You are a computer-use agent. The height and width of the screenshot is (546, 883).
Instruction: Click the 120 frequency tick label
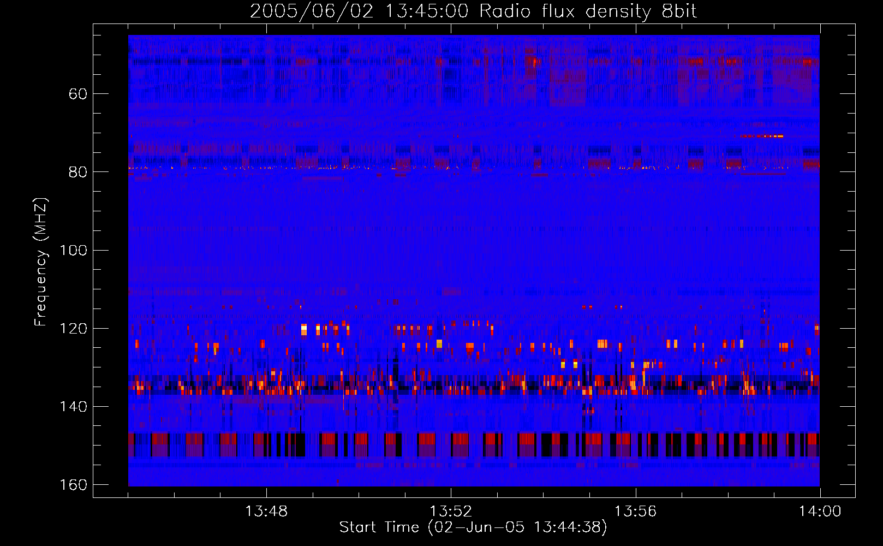(73, 328)
